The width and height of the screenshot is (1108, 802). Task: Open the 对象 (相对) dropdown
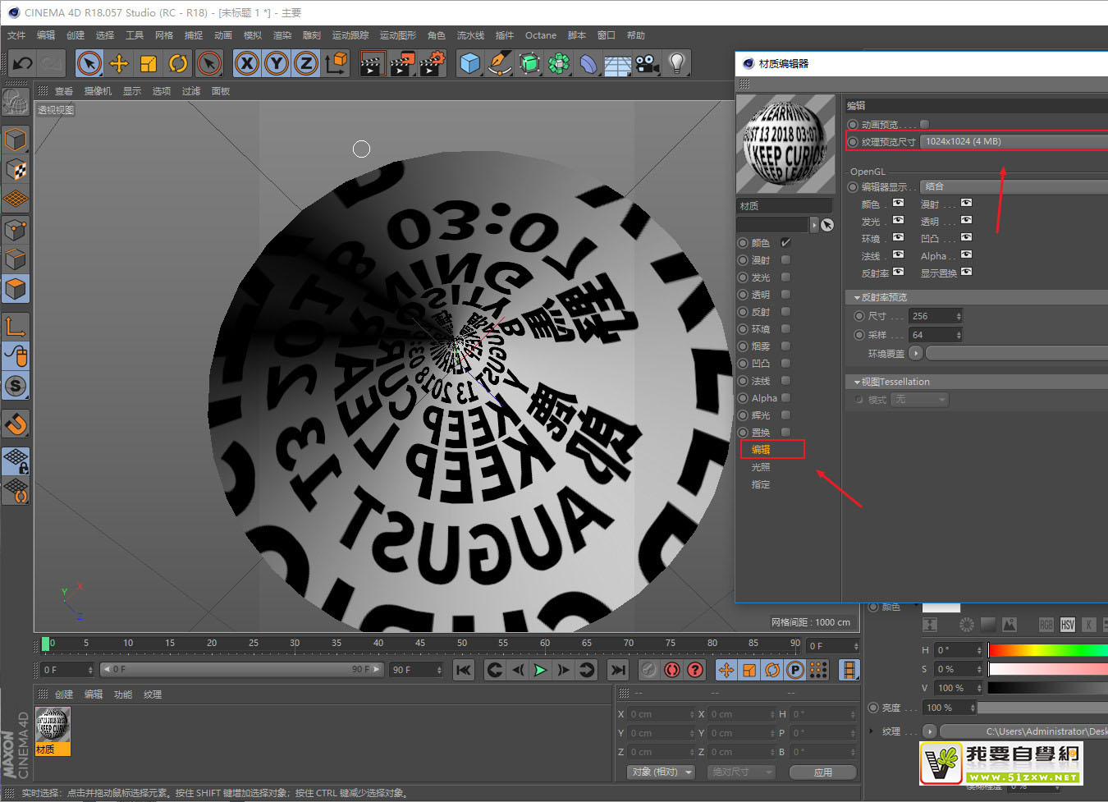click(x=661, y=772)
